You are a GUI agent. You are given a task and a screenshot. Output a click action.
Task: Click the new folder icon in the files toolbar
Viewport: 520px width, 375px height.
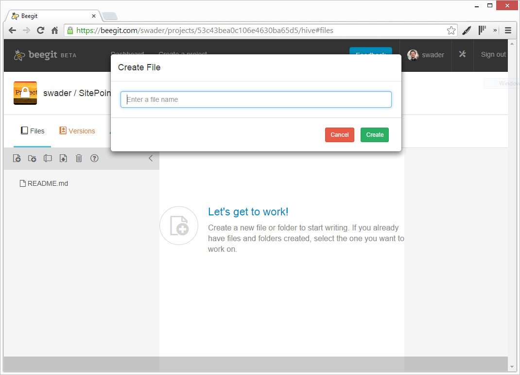(x=32, y=158)
